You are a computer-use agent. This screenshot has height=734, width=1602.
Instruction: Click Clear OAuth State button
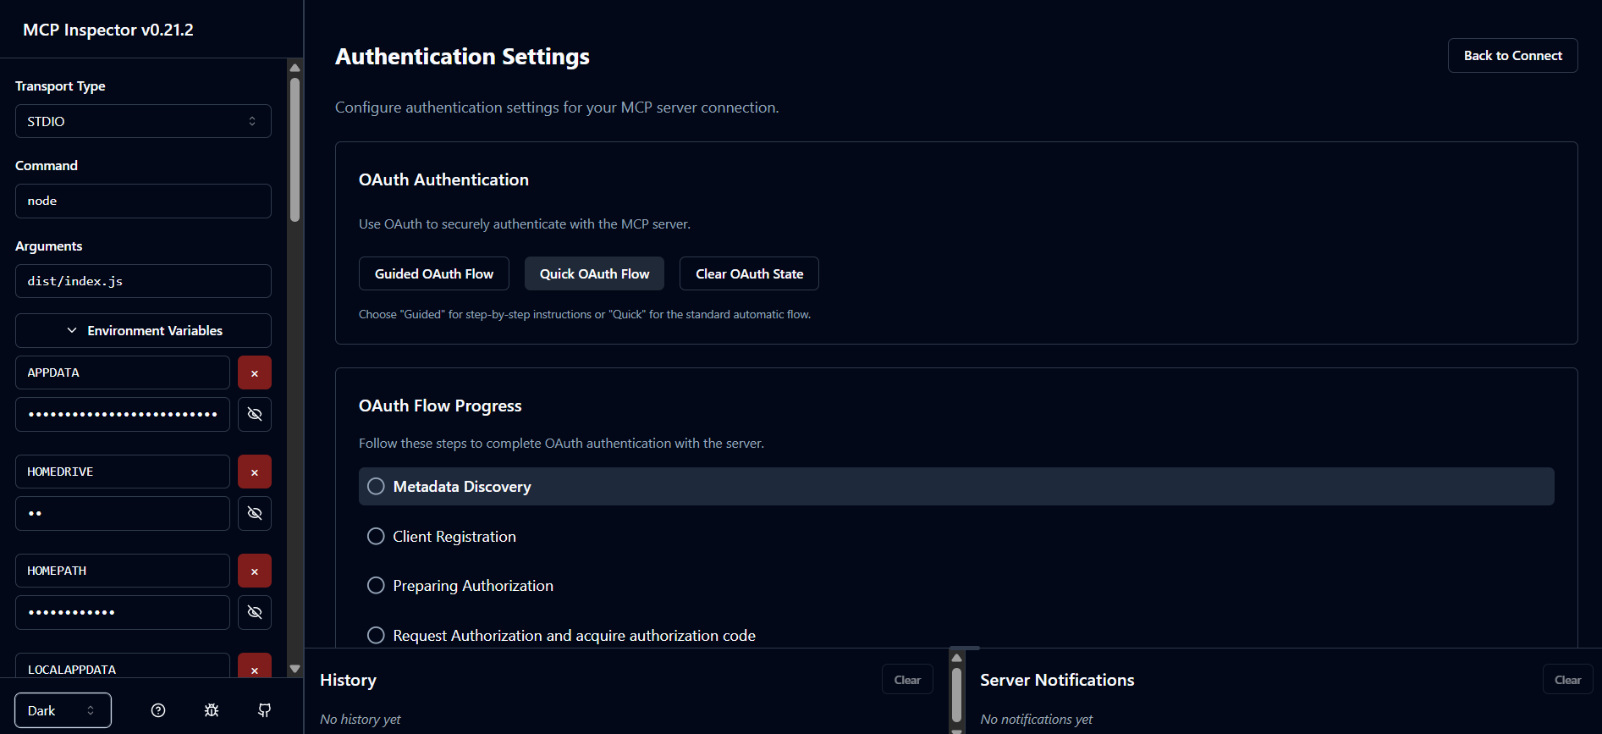coord(749,273)
